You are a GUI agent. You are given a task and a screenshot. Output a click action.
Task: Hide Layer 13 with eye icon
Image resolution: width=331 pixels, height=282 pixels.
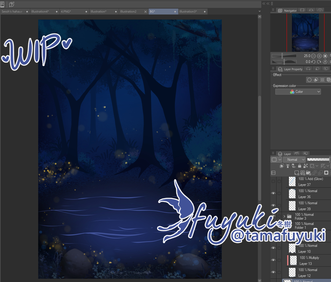(273, 260)
